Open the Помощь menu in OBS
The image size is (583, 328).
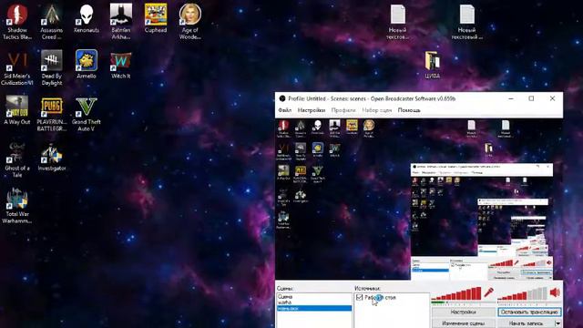[x=409, y=110]
